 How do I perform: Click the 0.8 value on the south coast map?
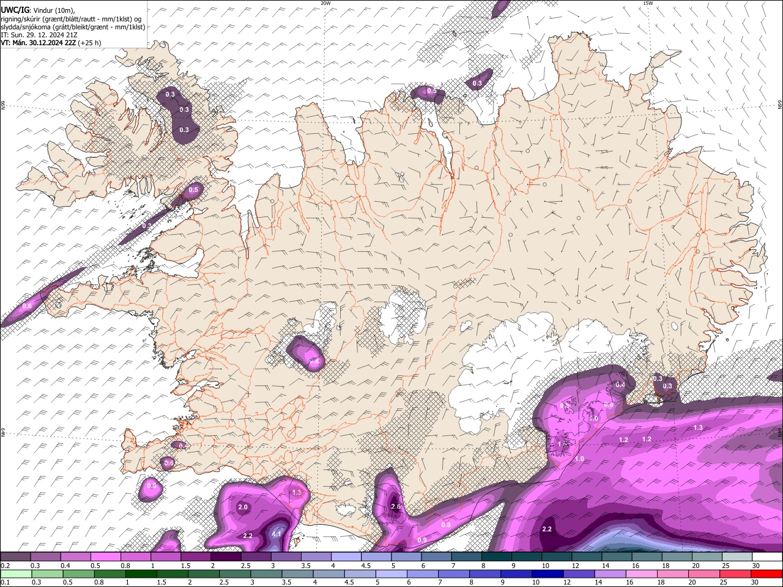click(x=446, y=525)
